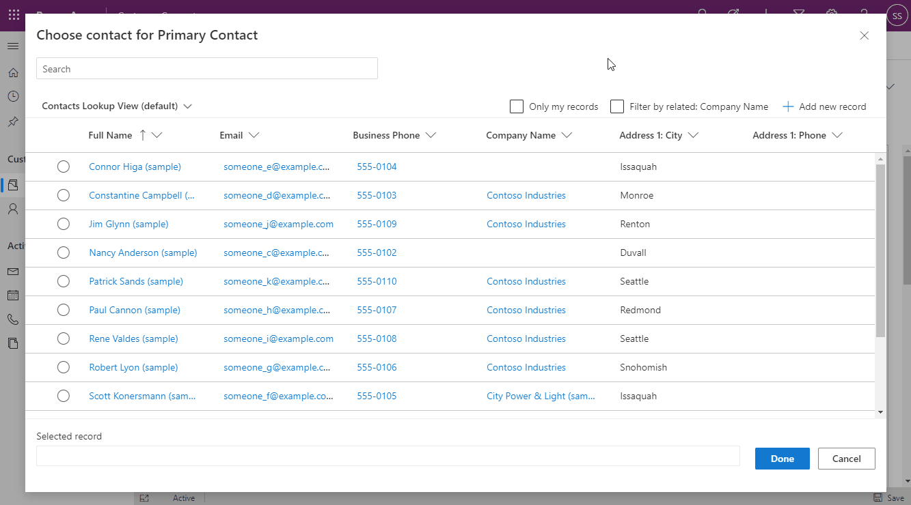The width and height of the screenshot is (911, 505).
Task: Check Filter by related: Company Name
Action: pyautogui.click(x=617, y=106)
